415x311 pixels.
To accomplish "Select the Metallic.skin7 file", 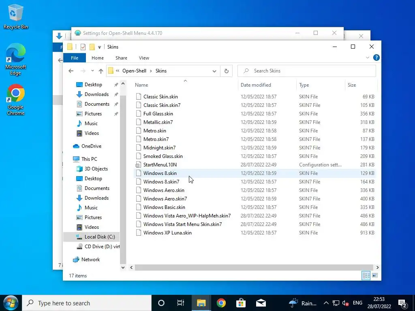I will point(158,122).
